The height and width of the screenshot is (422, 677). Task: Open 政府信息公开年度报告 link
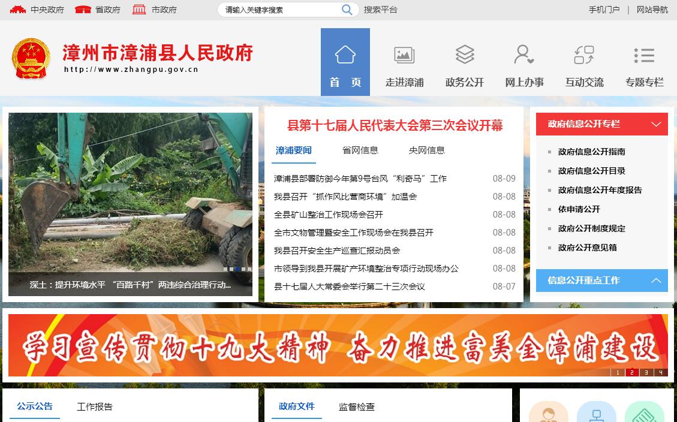click(600, 190)
